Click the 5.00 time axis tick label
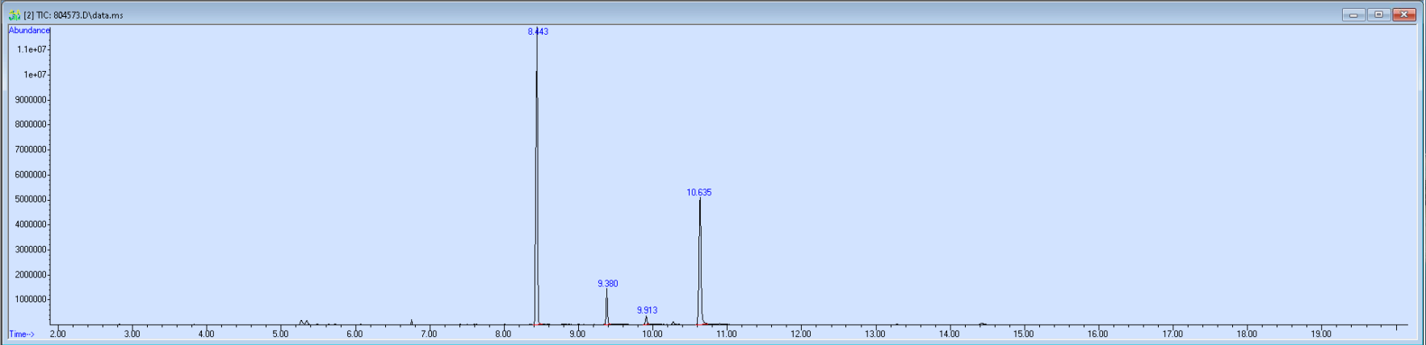 tap(280, 334)
